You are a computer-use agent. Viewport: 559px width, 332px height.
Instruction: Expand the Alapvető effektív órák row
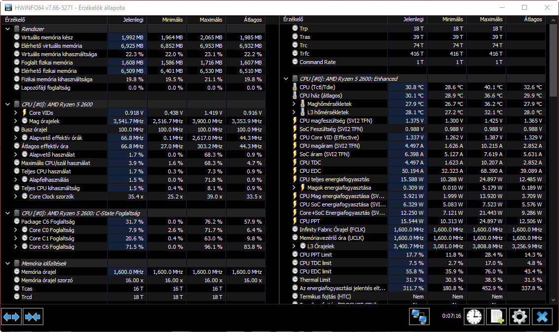[16, 138]
